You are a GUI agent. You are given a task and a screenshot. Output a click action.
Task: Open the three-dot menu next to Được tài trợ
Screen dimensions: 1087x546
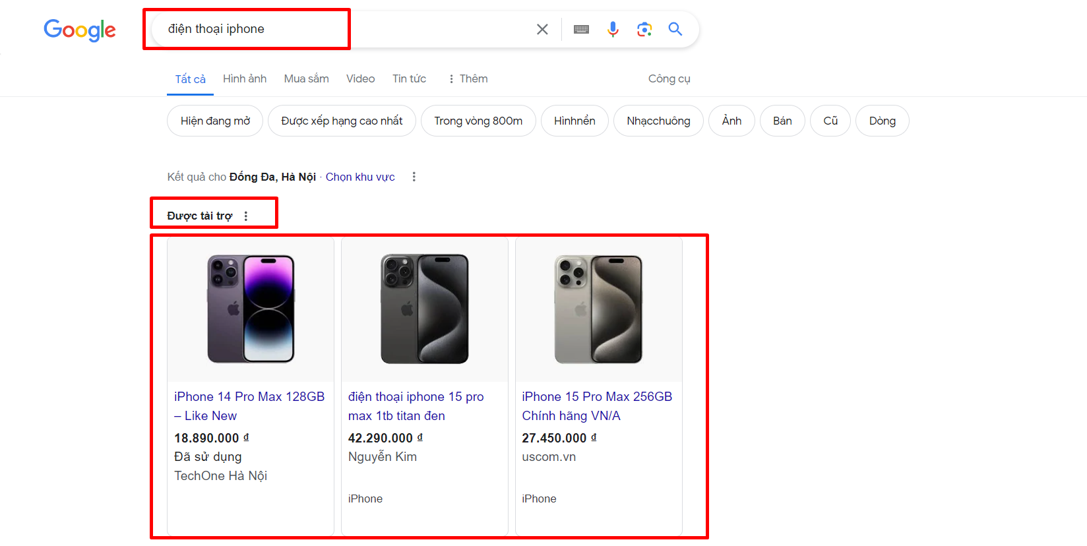(246, 216)
